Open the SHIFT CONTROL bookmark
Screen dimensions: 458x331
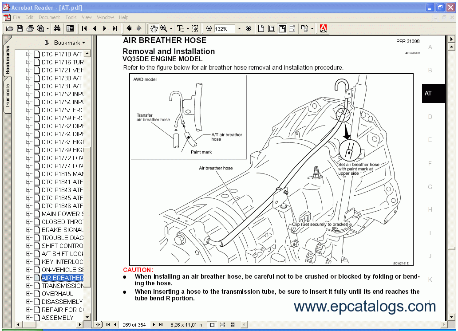(63, 246)
